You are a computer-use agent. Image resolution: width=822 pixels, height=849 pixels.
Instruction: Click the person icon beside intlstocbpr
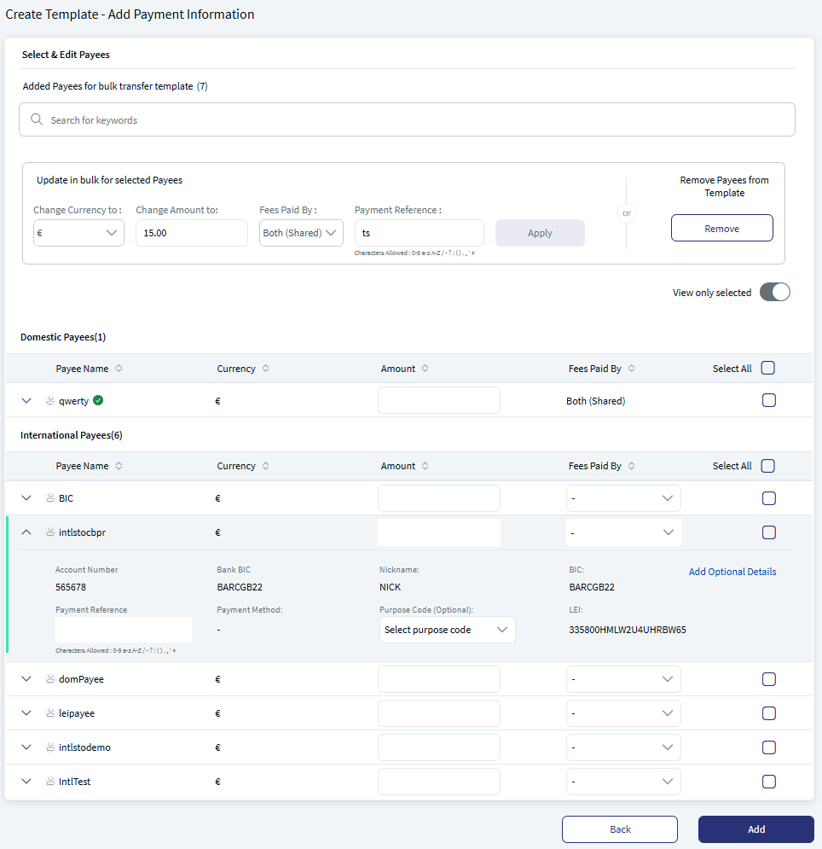[50, 532]
